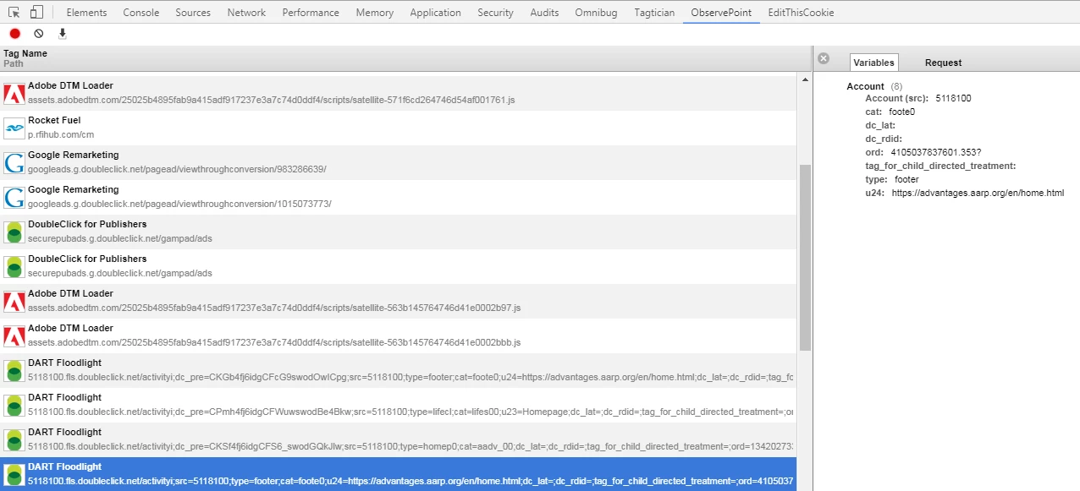Viewport: 1080px width, 491px height.
Task: Click the dc_rdid variable label
Action: pos(884,139)
